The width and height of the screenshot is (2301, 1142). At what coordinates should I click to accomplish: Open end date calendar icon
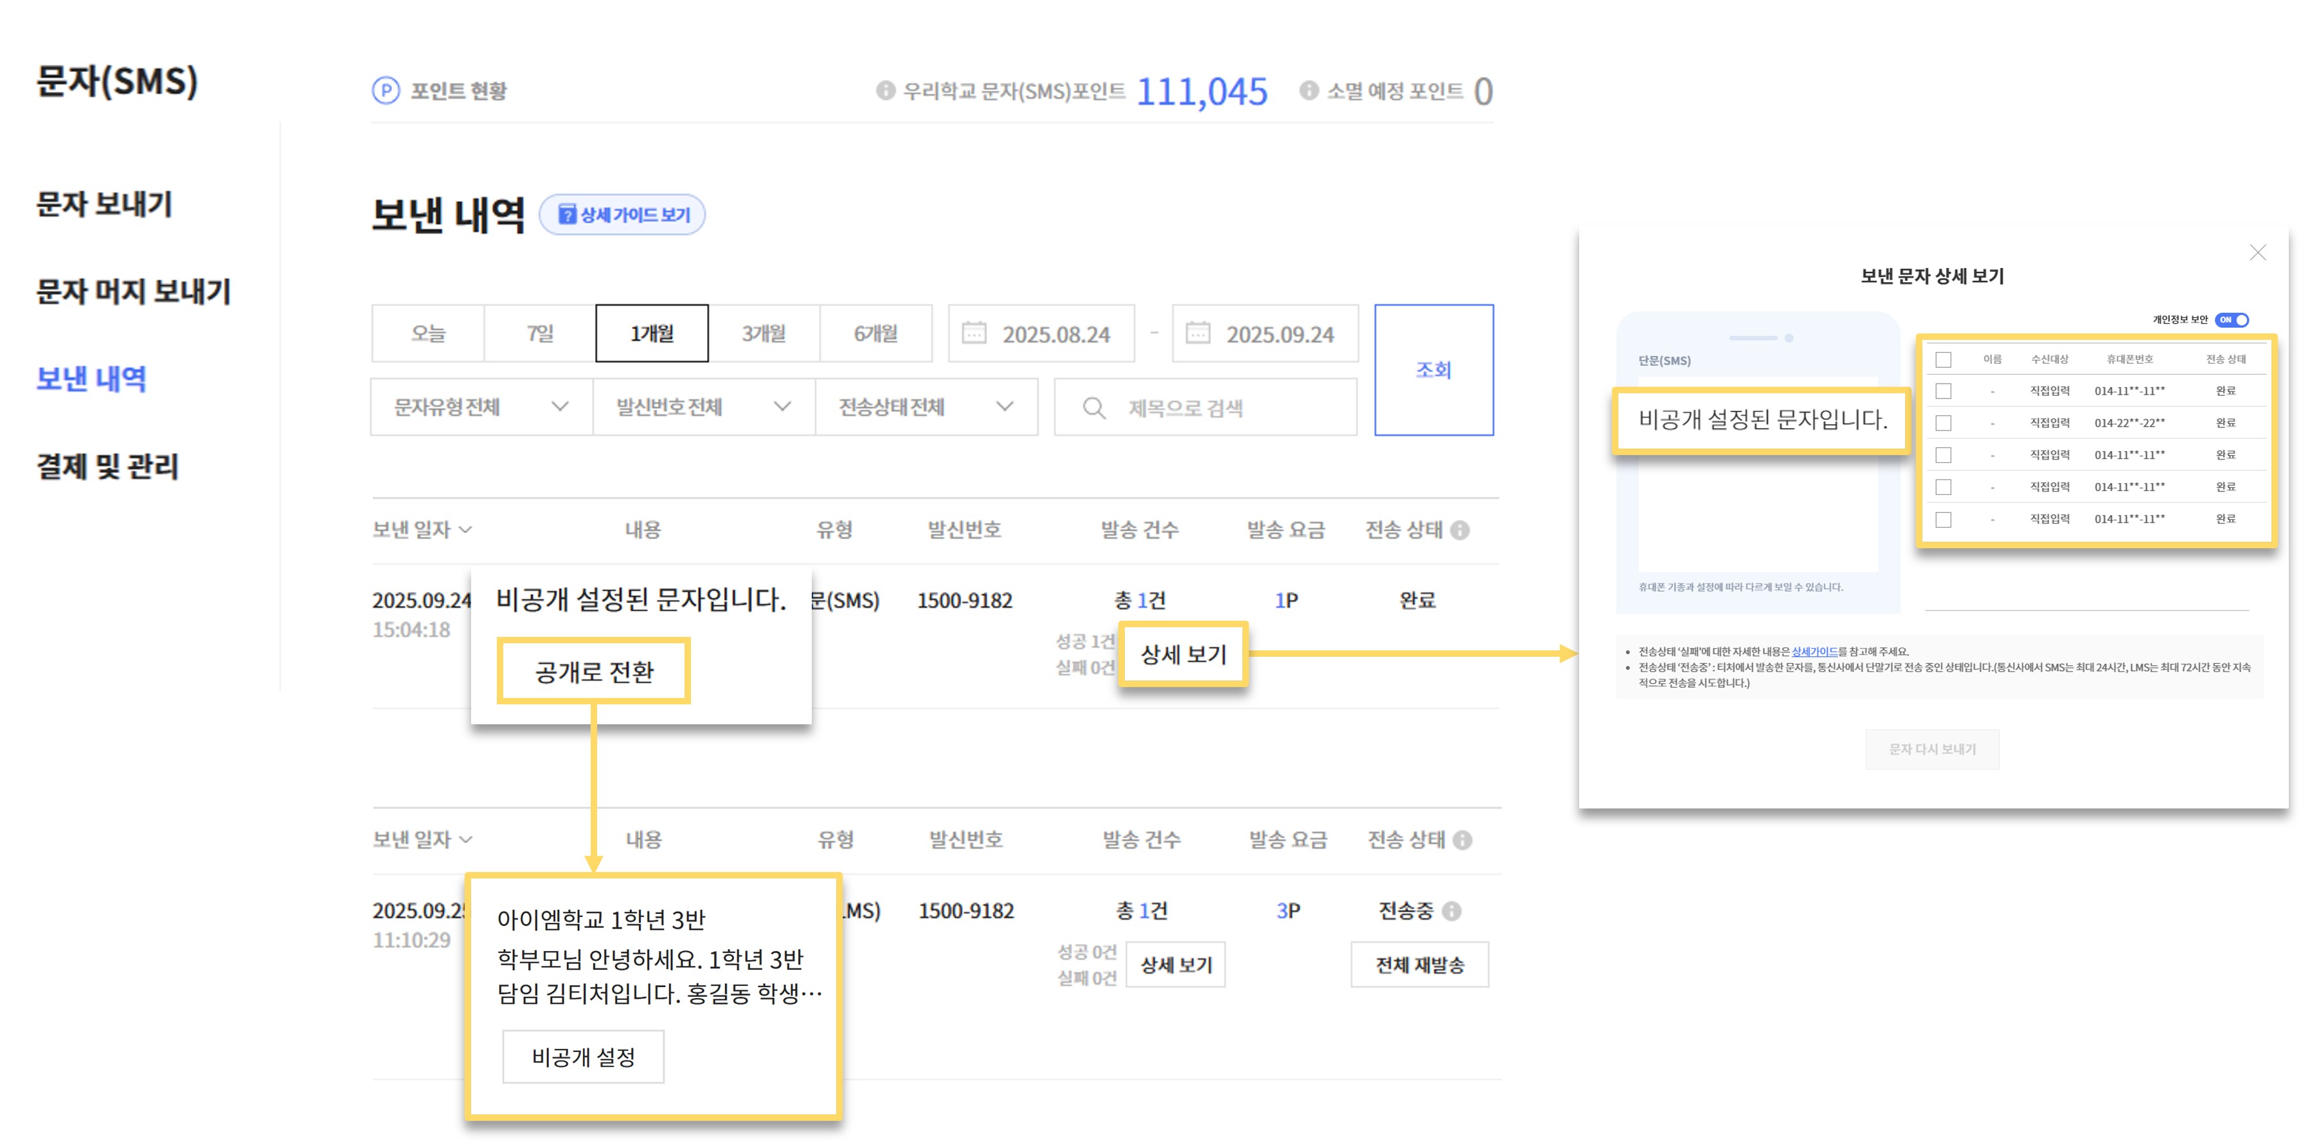1197,333
